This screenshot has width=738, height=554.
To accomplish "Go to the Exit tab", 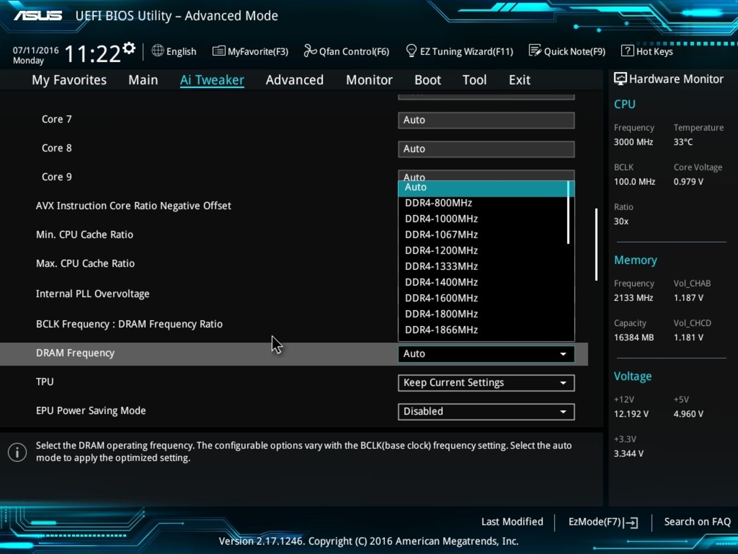I will pyautogui.click(x=519, y=80).
